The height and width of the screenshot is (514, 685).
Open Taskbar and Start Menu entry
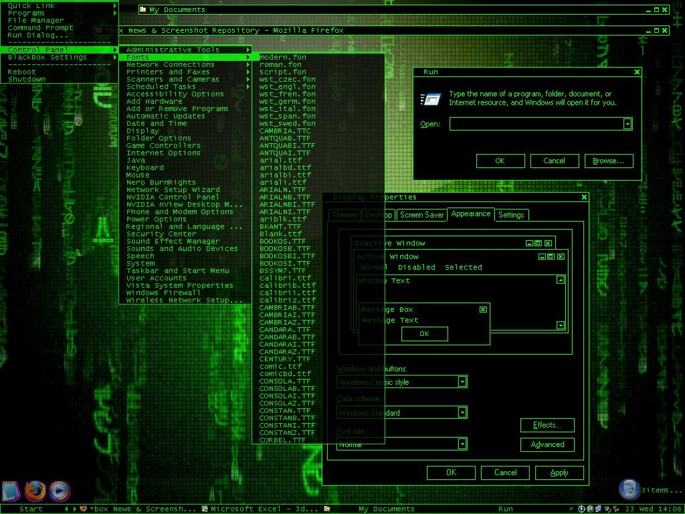[x=186, y=271]
